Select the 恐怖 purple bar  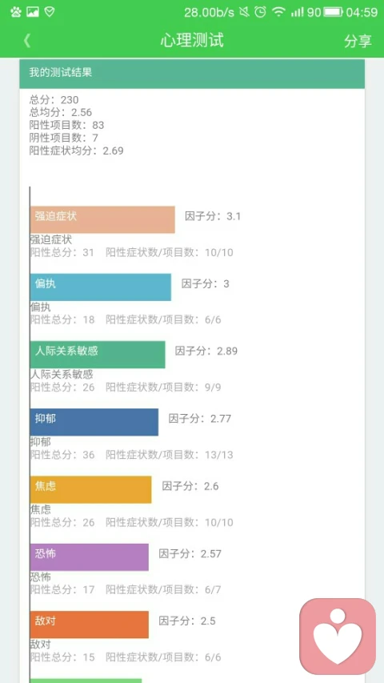pos(90,557)
